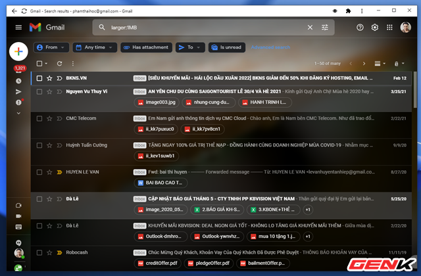The image size is (421, 276).
Task: Toggle the Is unread filter chip
Action: point(227,47)
